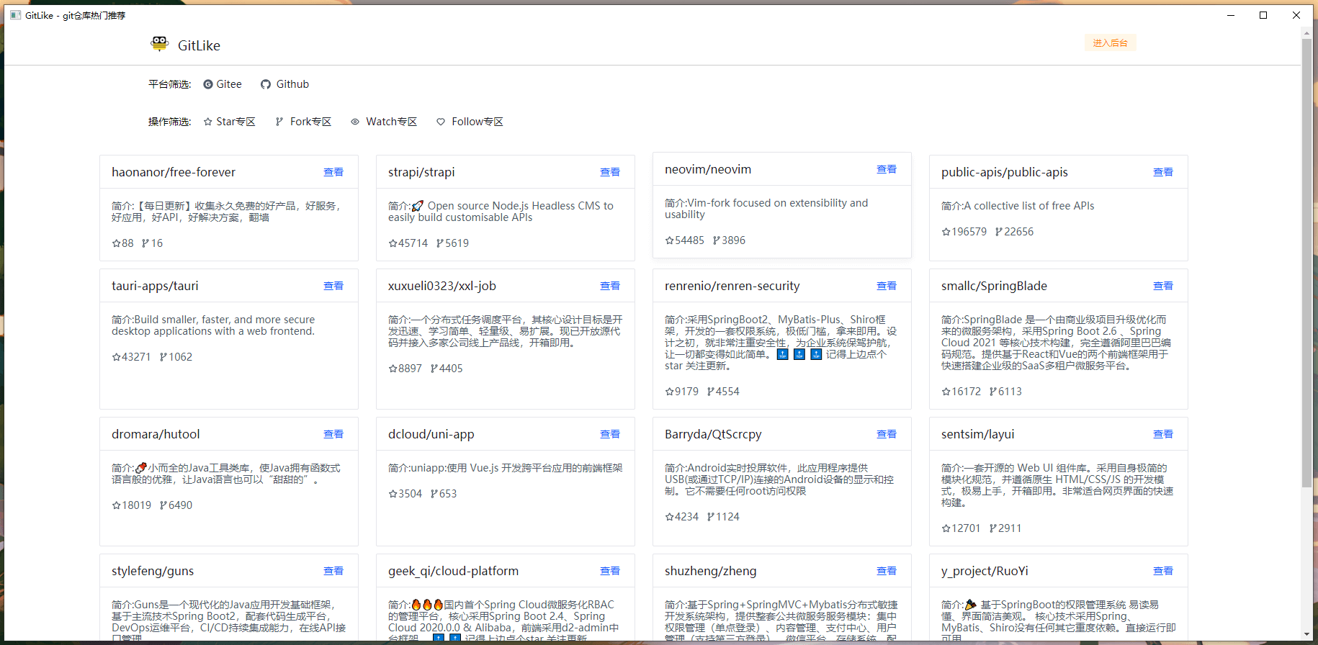Click star icon on Barryda/QtScrcpy card

click(x=669, y=517)
